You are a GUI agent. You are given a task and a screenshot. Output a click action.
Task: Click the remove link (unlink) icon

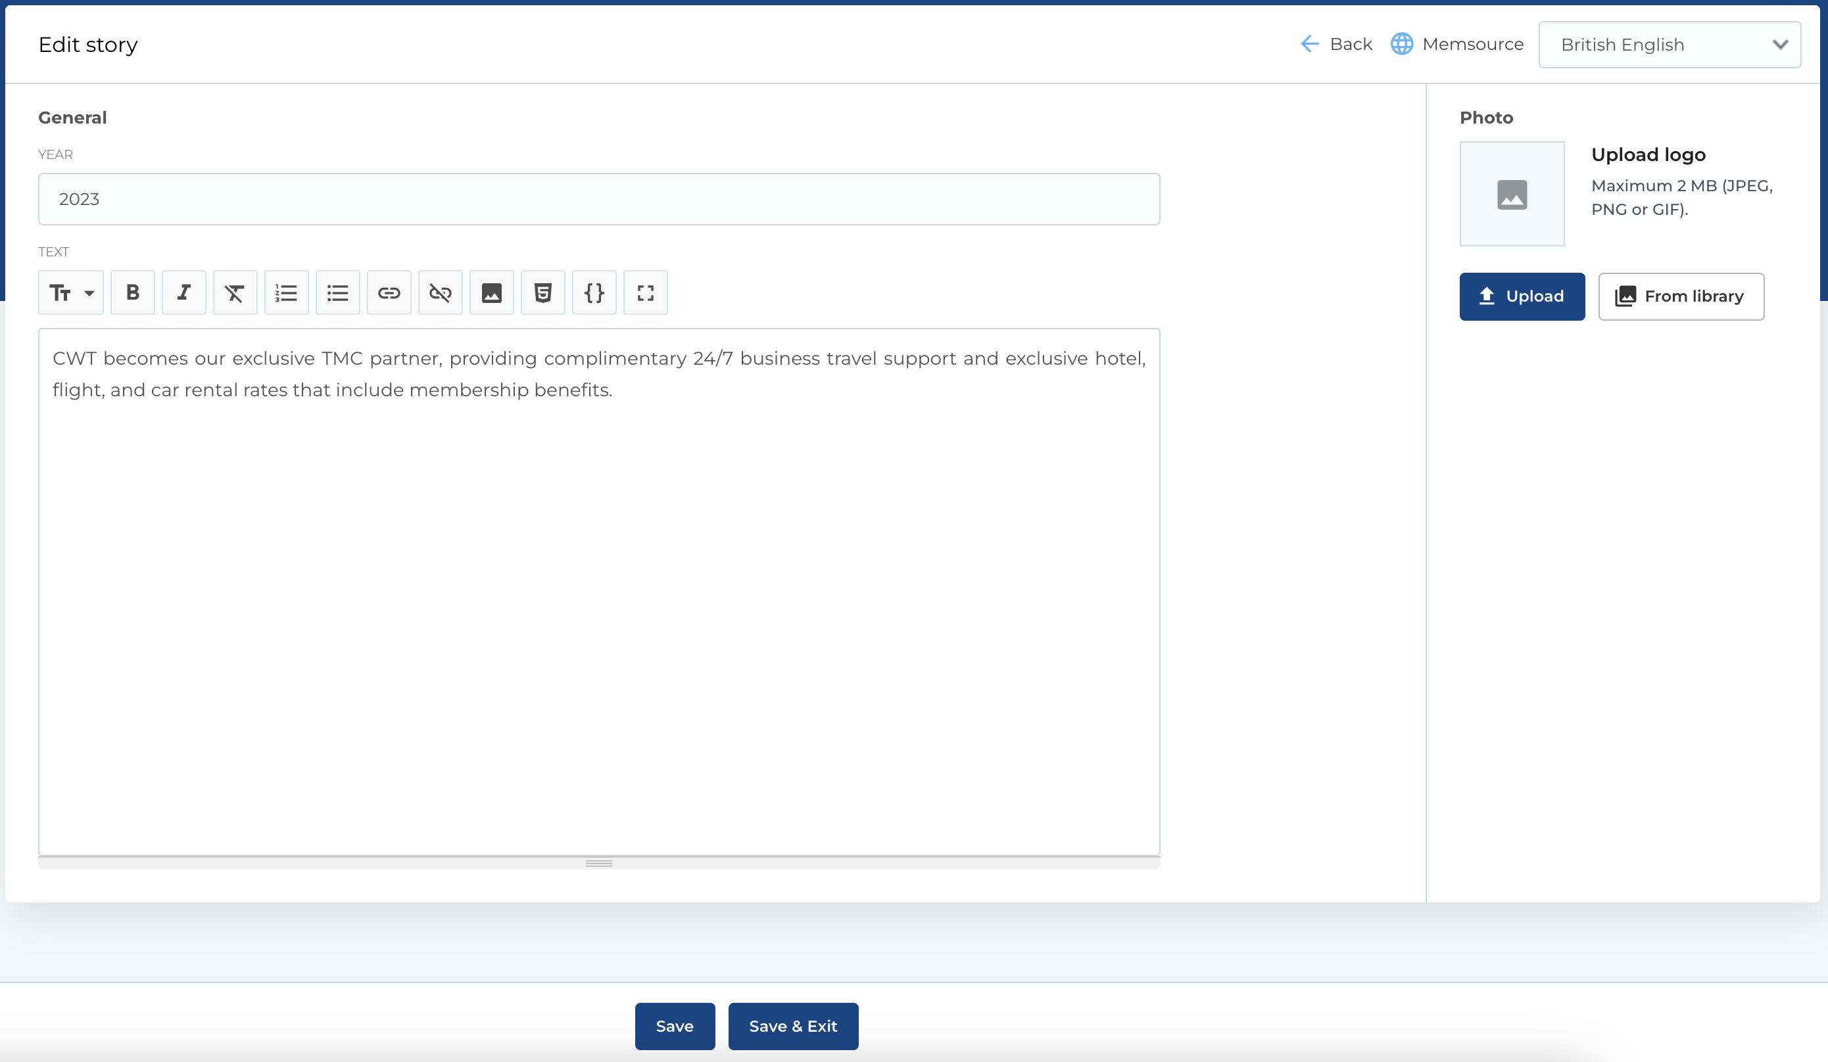pyautogui.click(x=441, y=293)
